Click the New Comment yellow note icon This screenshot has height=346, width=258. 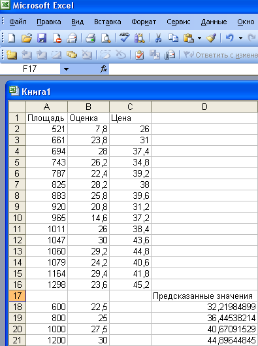click(x=12, y=55)
